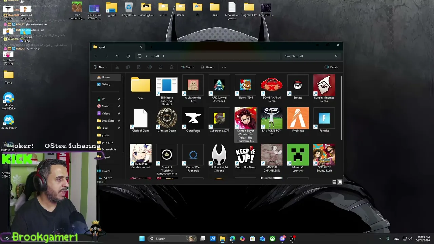Open the yellow موقن folder
This screenshot has width=434, height=244.
coord(141,88)
